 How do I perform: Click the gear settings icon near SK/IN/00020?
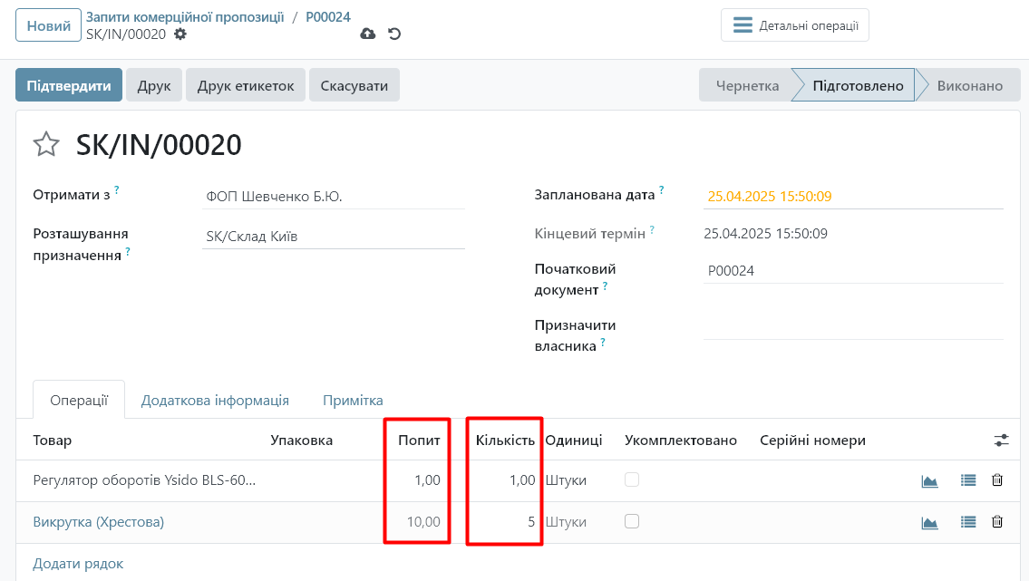[x=180, y=34]
